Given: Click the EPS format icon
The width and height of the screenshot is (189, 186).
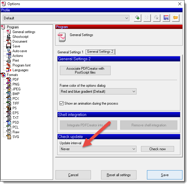Looking at the screenshot, I should pos(9,113).
